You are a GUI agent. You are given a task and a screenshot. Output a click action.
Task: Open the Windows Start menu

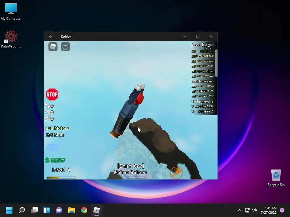click(x=9, y=210)
